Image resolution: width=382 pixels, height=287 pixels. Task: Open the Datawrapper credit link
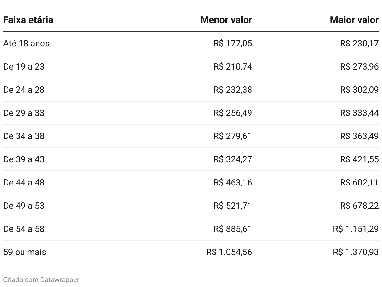pyautogui.click(x=59, y=279)
